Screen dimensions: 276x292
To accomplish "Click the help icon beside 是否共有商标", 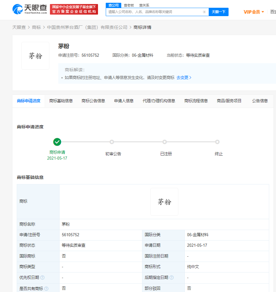I will (47, 289).
